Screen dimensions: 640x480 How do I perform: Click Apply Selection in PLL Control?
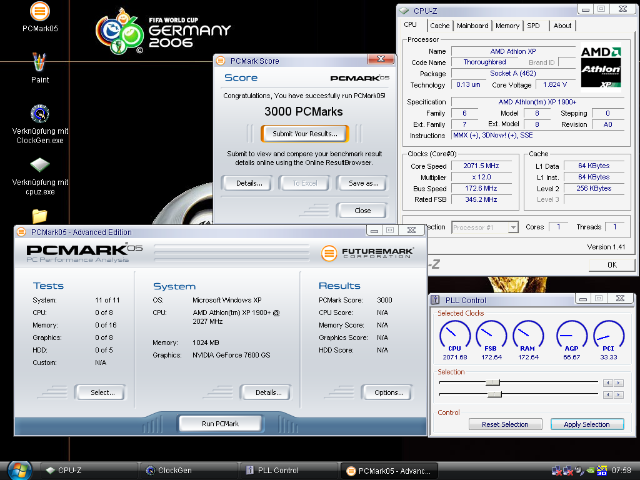(587, 424)
